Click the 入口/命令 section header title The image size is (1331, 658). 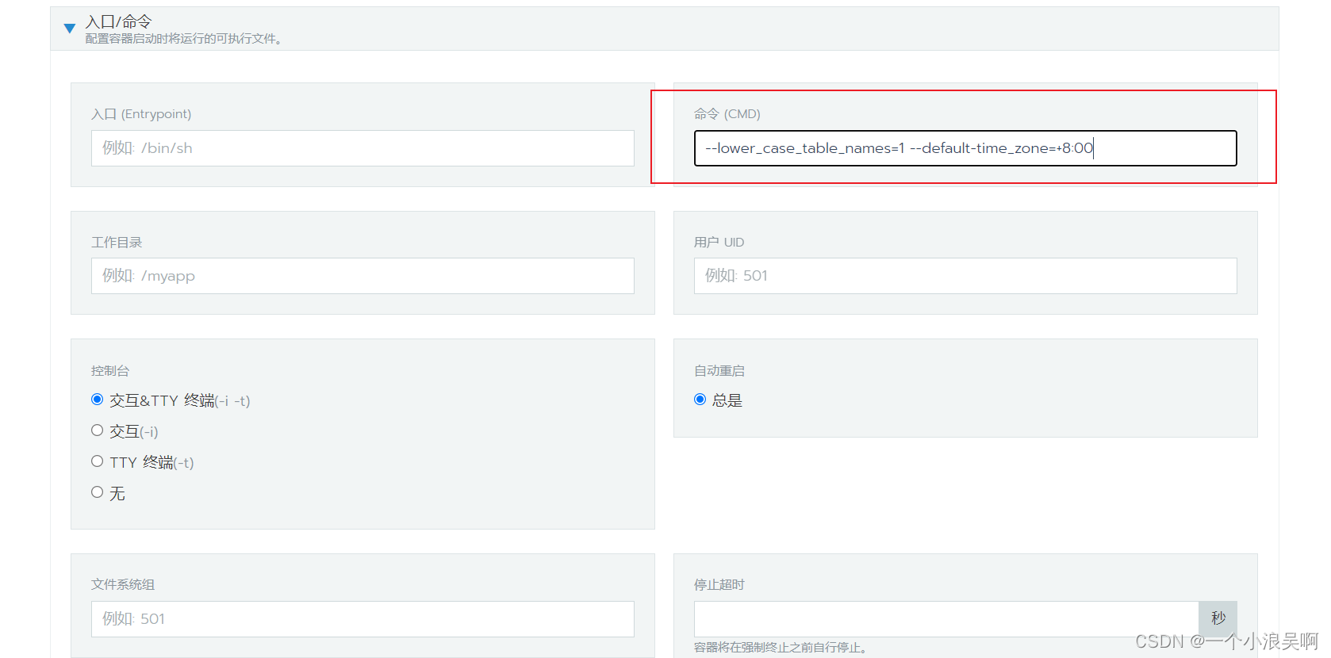click(118, 21)
